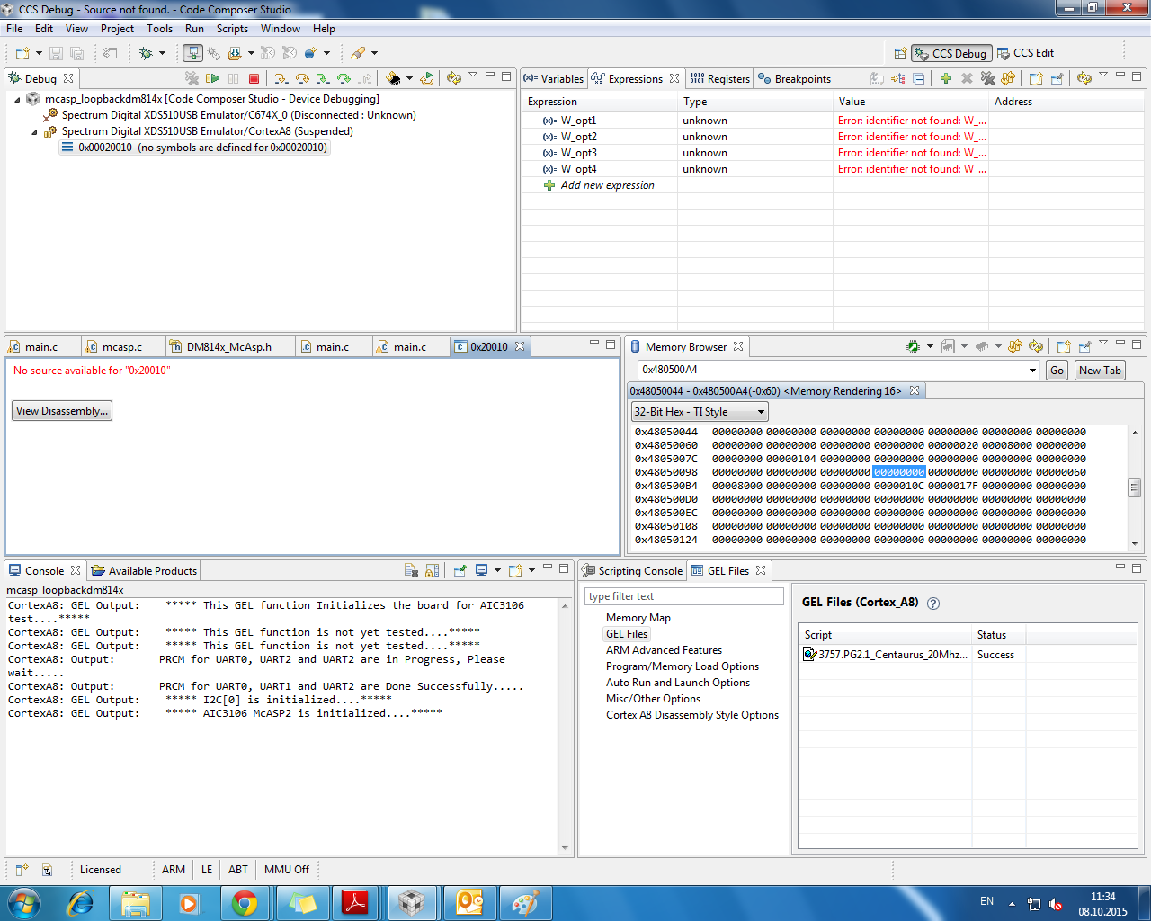Click the Refresh icon in Memory Browser toolbar
Image resolution: width=1151 pixels, height=921 pixels.
[1036, 346]
